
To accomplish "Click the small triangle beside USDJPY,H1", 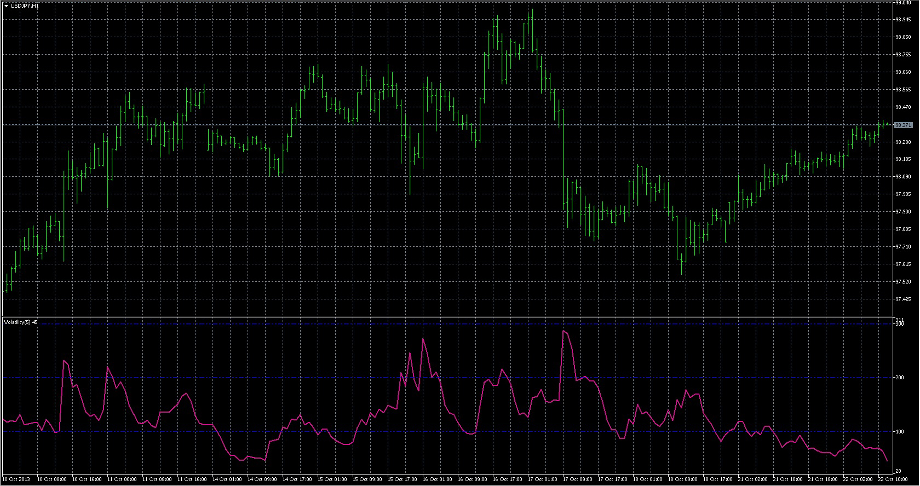I will tap(6, 5).
